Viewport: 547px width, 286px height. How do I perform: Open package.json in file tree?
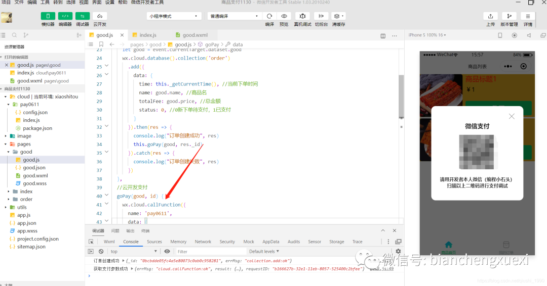pyautogui.click(x=37, y=128)
